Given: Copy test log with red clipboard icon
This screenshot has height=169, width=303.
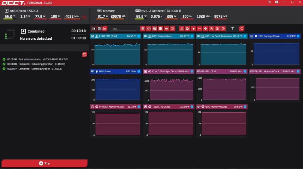Looking at the screenshot, I should tap(84, 54).
